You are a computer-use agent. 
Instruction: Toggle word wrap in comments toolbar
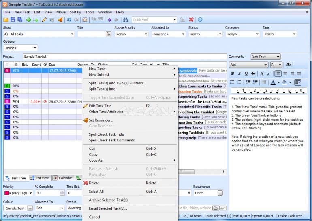298,82
